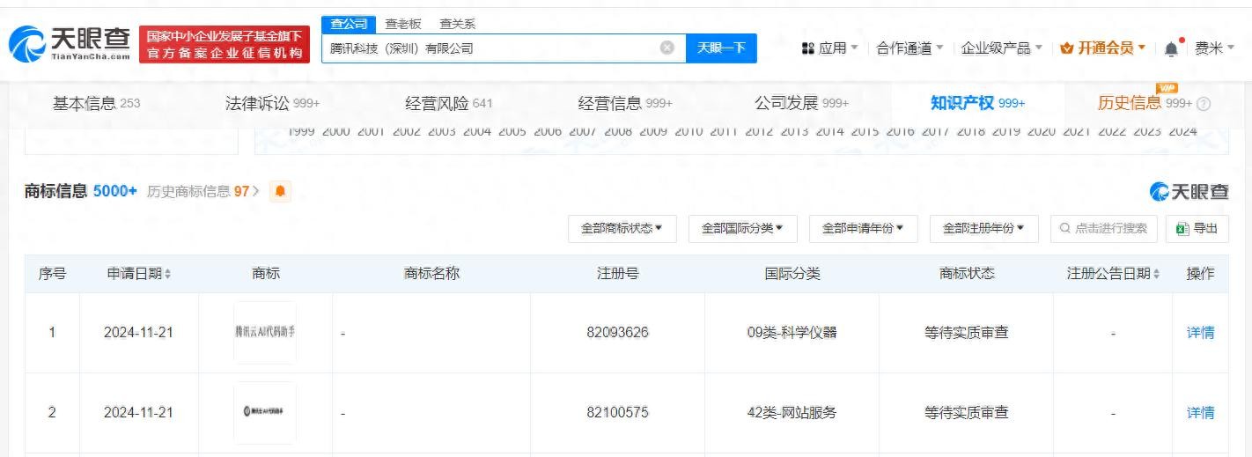Sort by 注册公告日期 using its sort arrows
The width and height of the screenshot is (1252, 457).
pyautogui.click(x=1156, y=275)
